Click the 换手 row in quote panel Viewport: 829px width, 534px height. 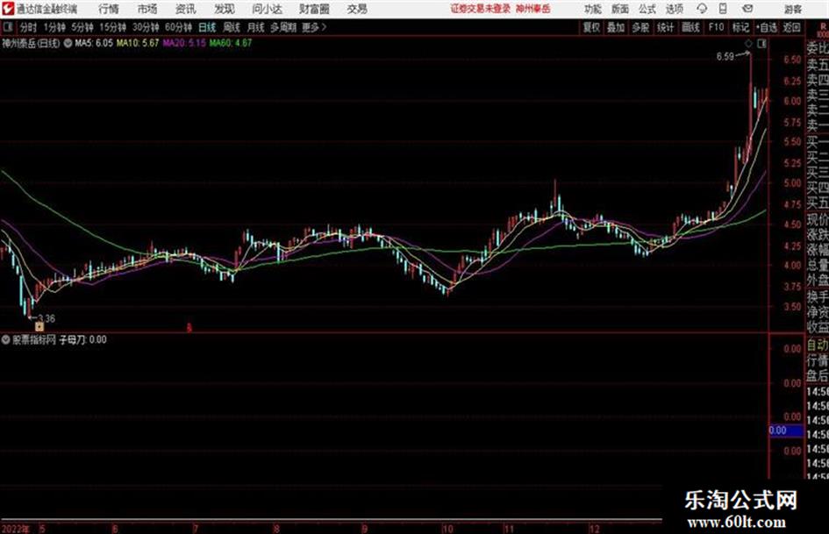[818, 296]
